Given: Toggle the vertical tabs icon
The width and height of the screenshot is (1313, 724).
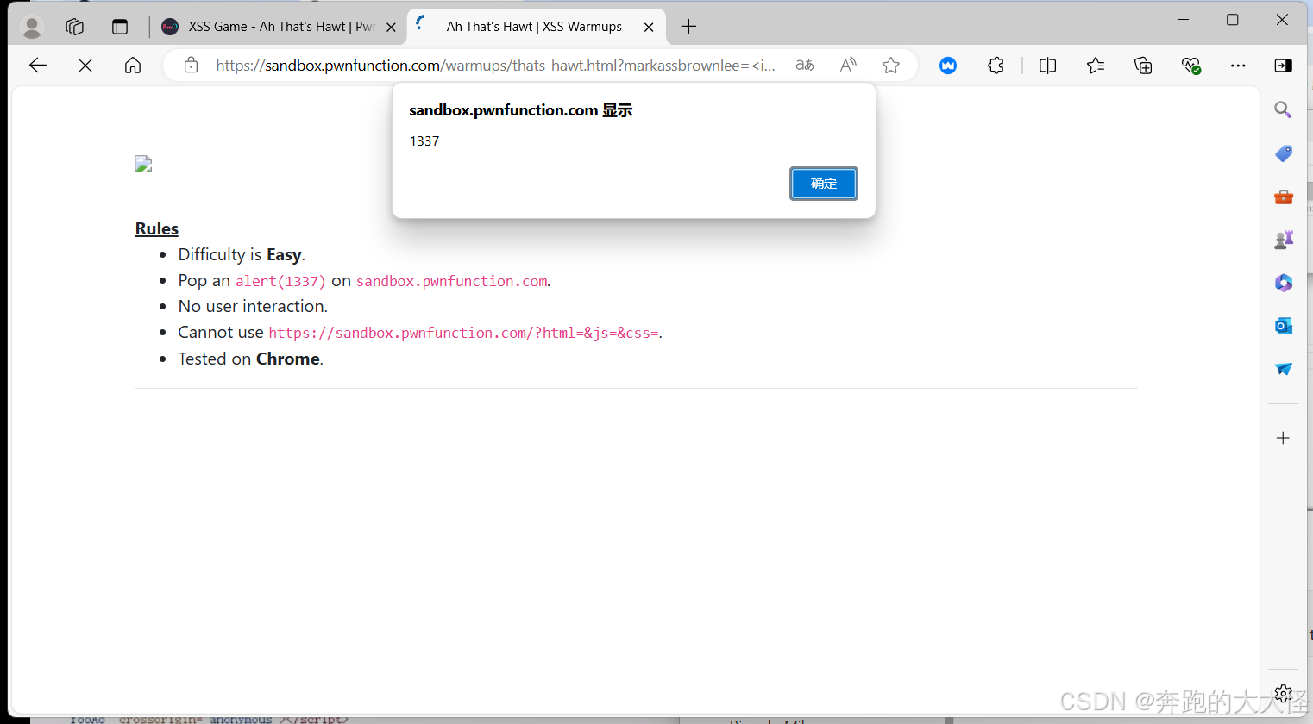Looking at the screenshot, I should (x=120, y=27).
